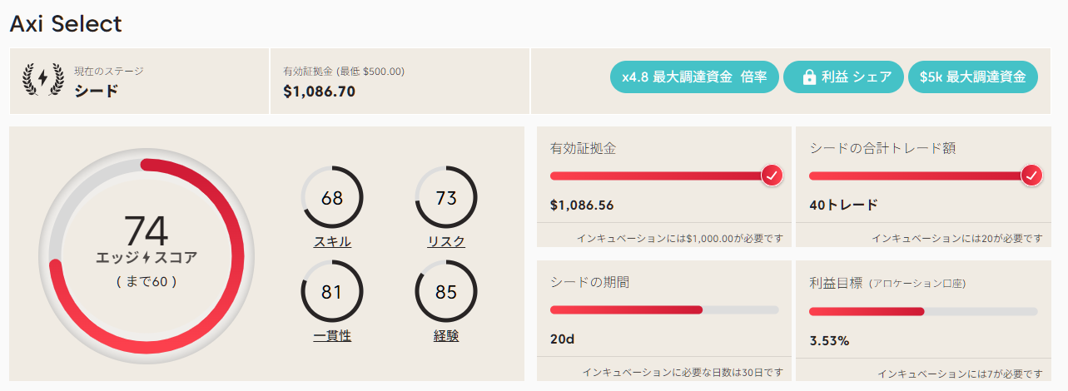The image size is (1068, 391).
Task: Click the 利益 シェア button
Action: (842, 77)
